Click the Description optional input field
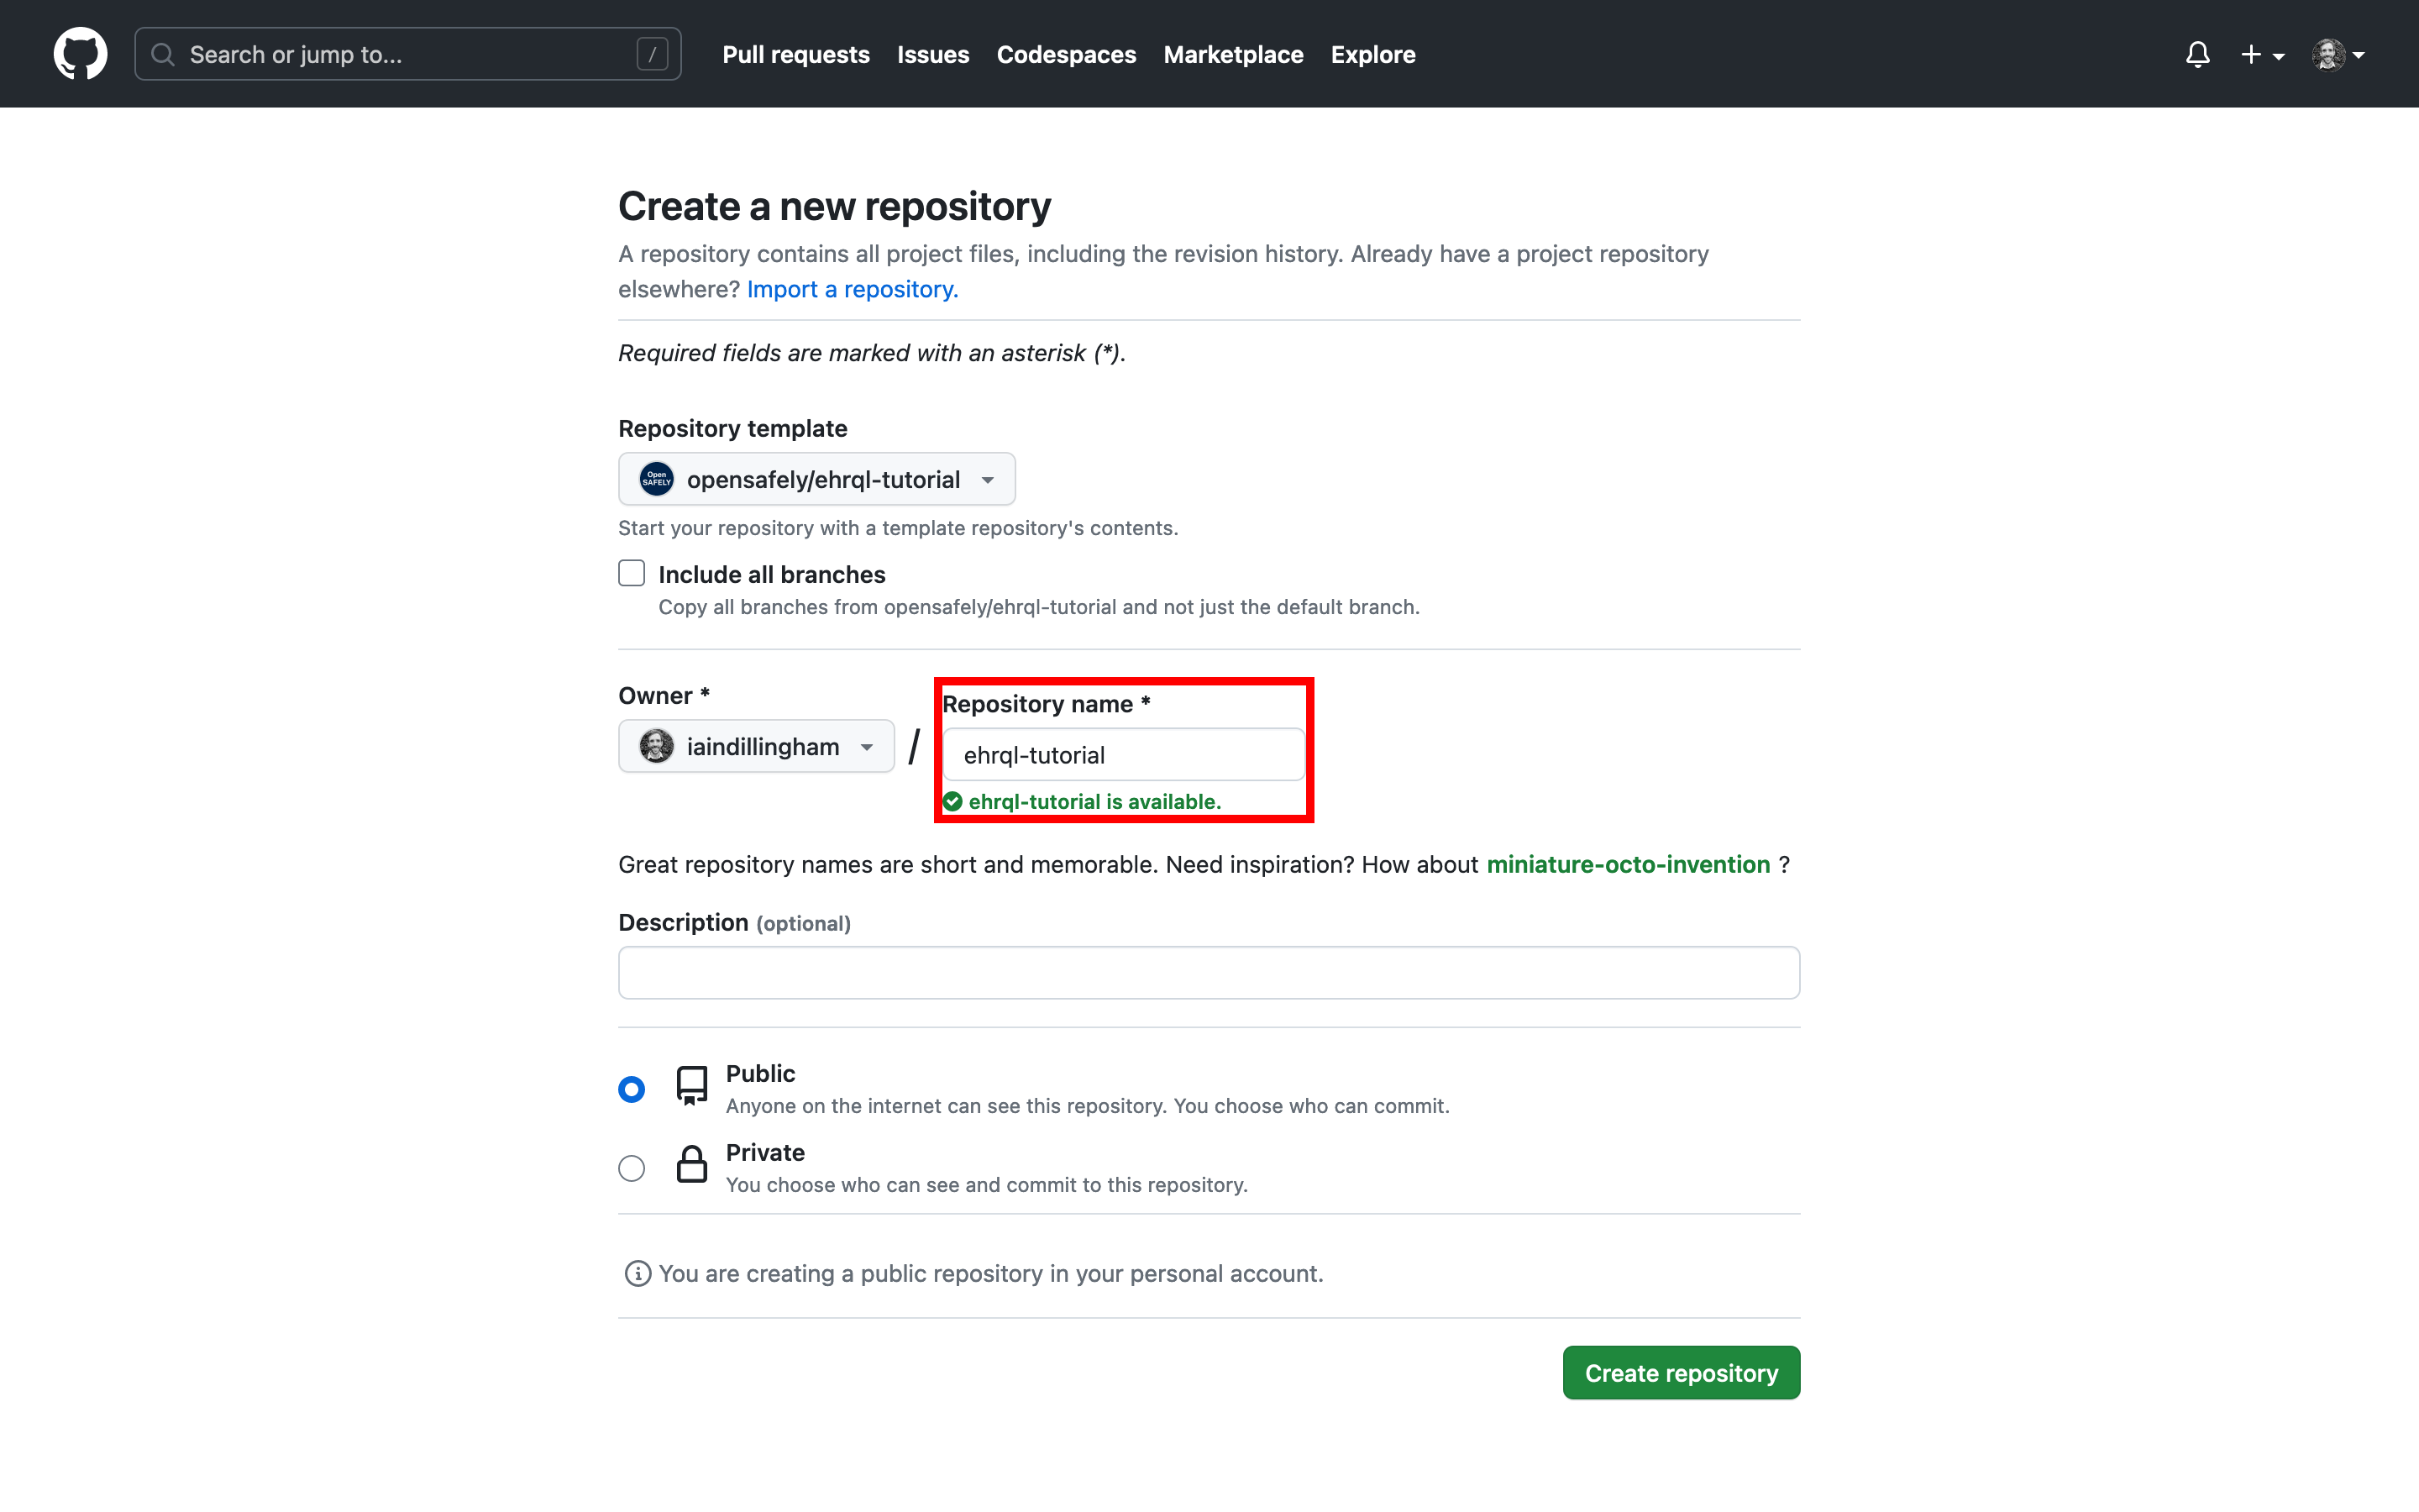 pyautogui.click(x=1209, y=972)
